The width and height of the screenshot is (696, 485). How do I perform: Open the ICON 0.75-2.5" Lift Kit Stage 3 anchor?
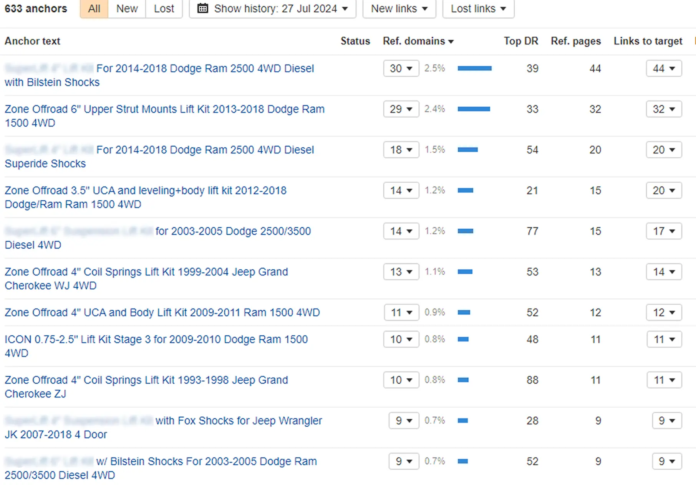click(x=156, y=346)
